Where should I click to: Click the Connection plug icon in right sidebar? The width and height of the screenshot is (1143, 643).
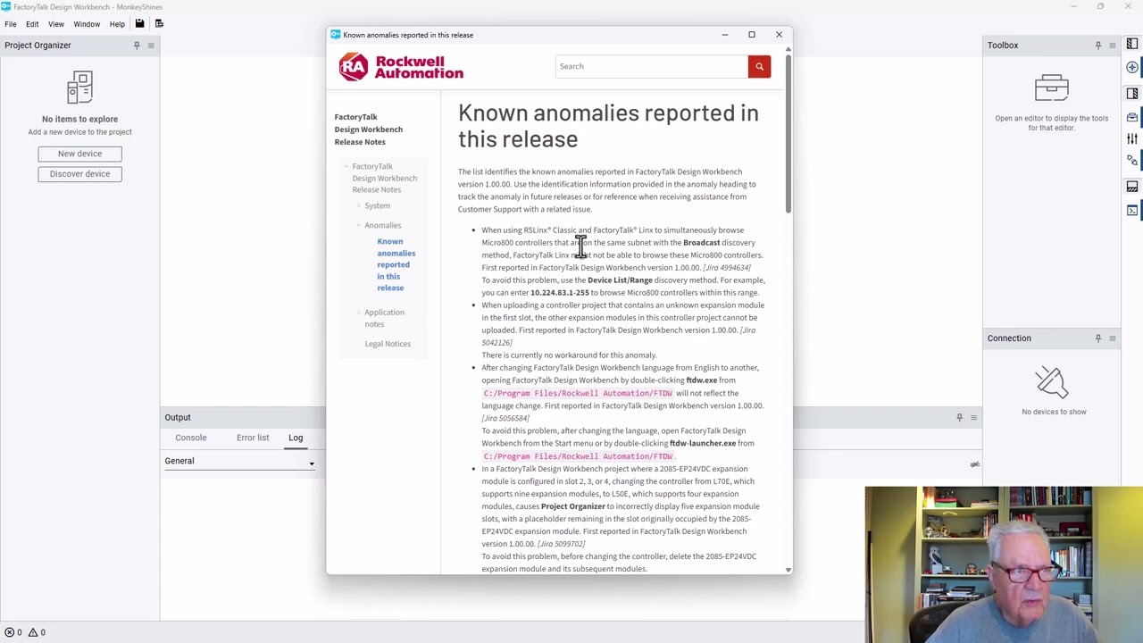[x=1132, y=161]
